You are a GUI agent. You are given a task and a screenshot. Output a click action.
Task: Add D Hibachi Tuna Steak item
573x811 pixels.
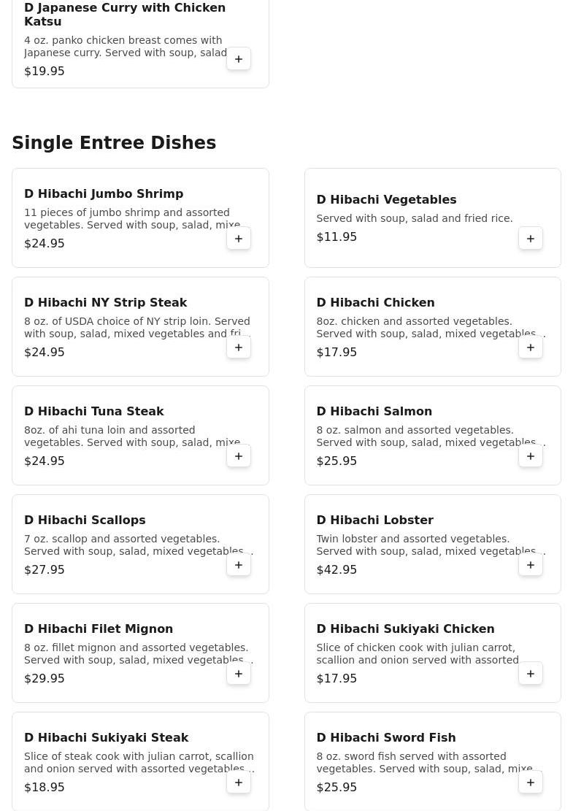tap(239, 456)
